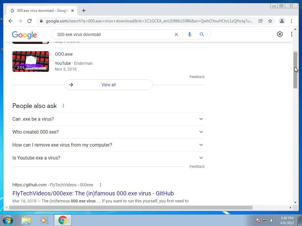Clear the Google search box

pyautogui.click(x=176, y=34)
